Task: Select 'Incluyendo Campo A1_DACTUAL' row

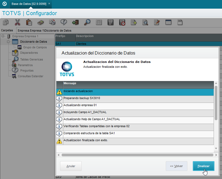Action: coord(135,113)
